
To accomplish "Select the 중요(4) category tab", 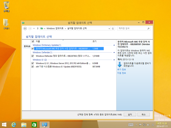I will click(27, 46).
